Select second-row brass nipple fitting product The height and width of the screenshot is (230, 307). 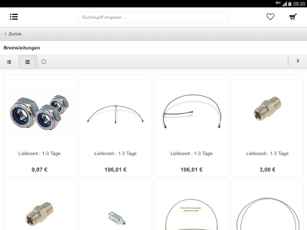[x=40, y=214]
